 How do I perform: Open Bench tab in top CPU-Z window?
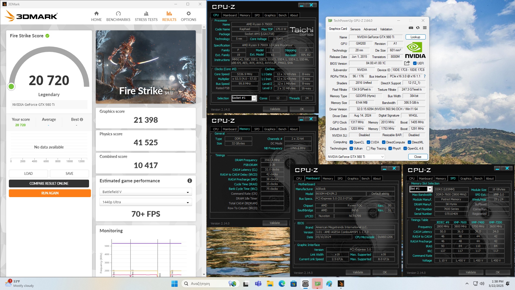pyautogui.click(x=282, y=15)
